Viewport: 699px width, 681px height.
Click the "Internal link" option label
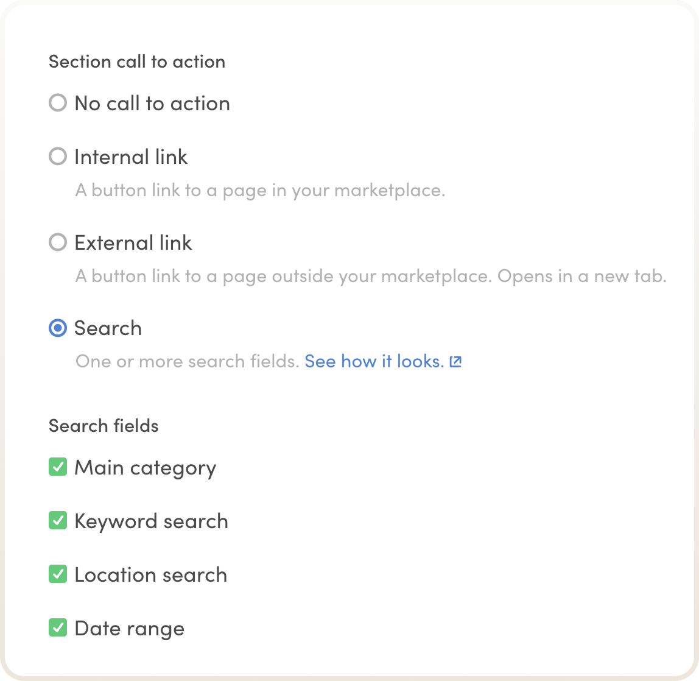point(131,157)
